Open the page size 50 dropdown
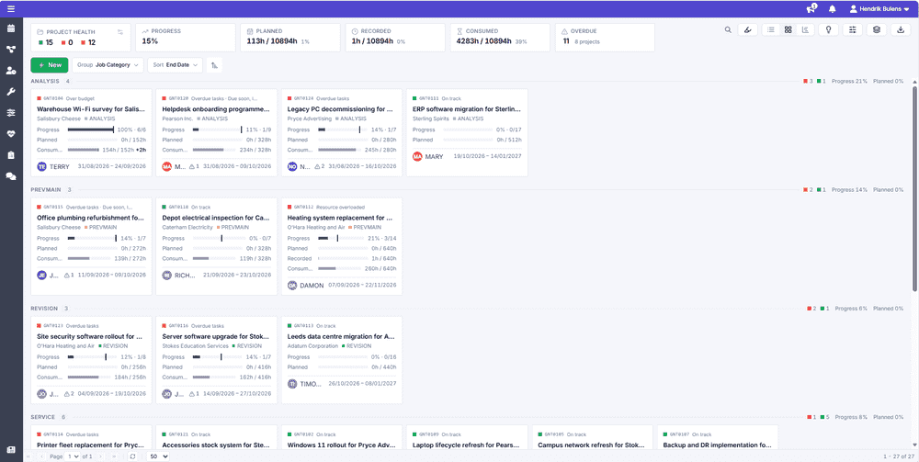 [x=158, y=456]
